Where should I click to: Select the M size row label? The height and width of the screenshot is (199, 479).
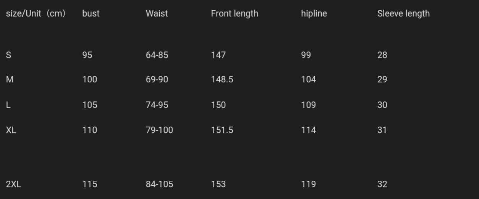tap(10, 79)
